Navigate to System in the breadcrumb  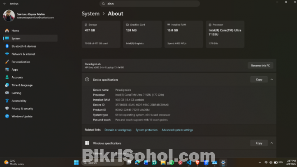pyautogui.click(x=90, y=14)
